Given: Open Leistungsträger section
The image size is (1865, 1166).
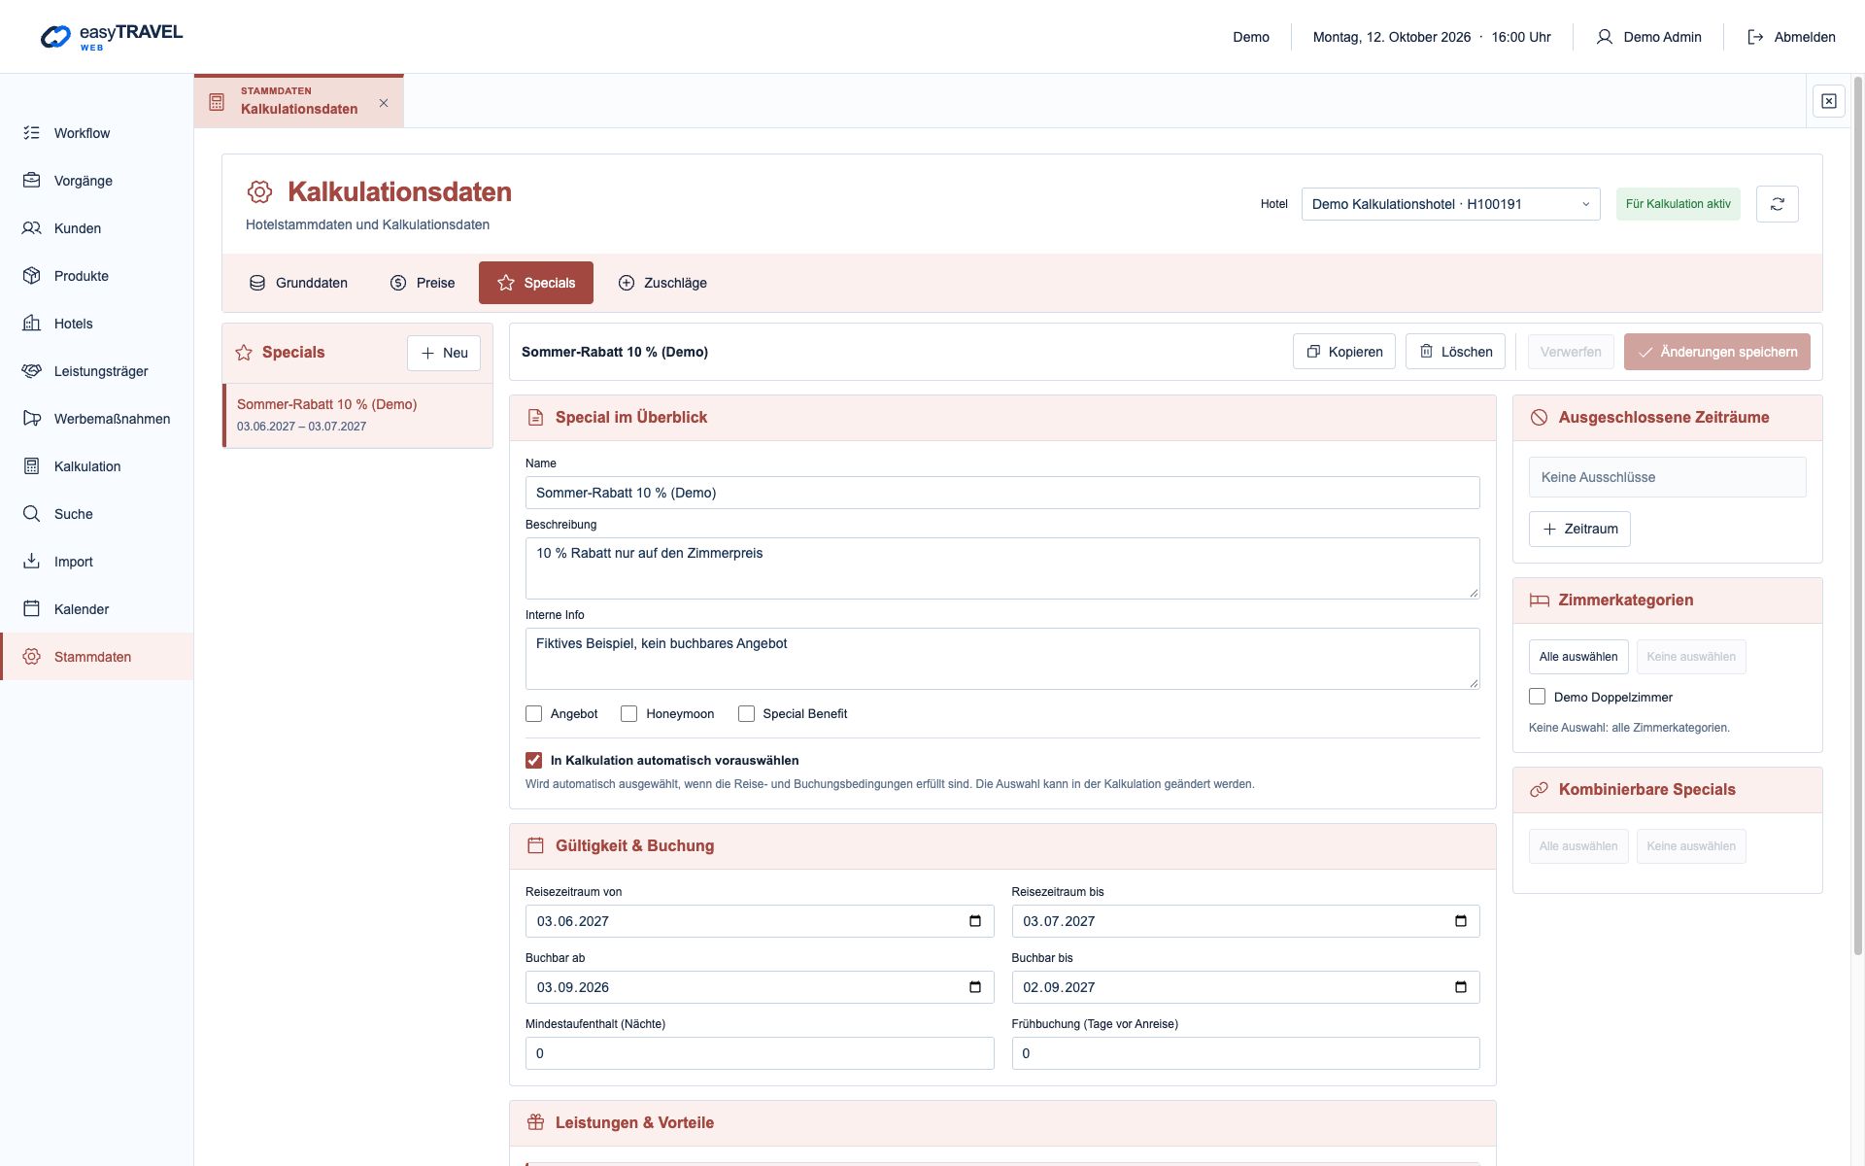Looking at the screenshot, I should 96,371.
